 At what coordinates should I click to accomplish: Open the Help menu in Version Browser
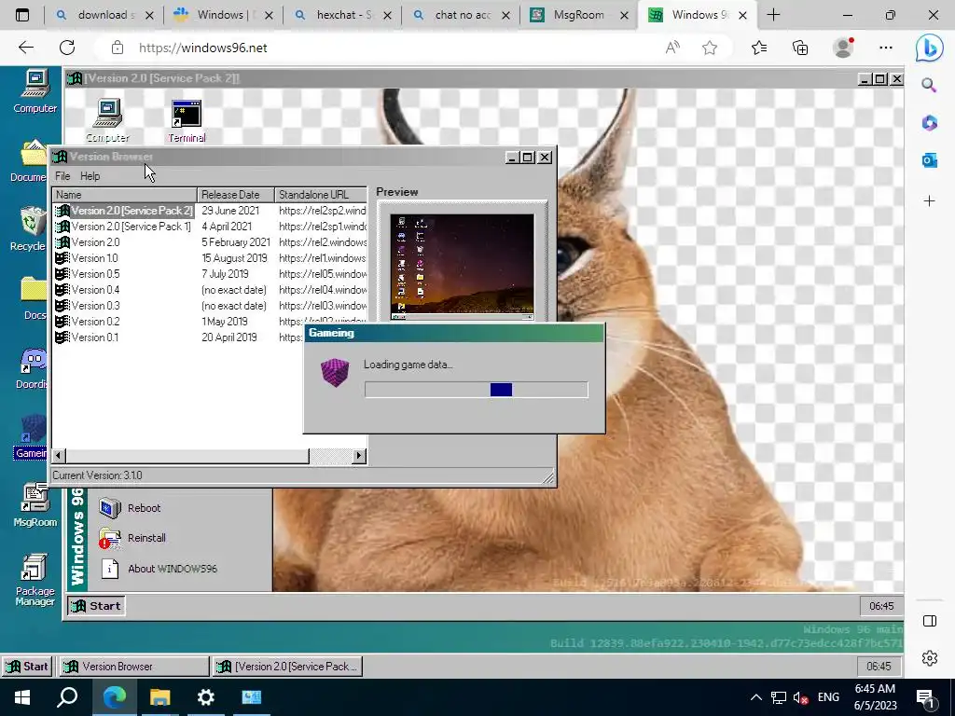tap(90, 176)
